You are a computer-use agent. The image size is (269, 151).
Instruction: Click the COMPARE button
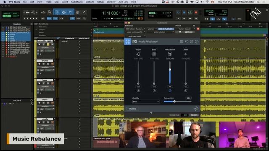pos(188,32)
